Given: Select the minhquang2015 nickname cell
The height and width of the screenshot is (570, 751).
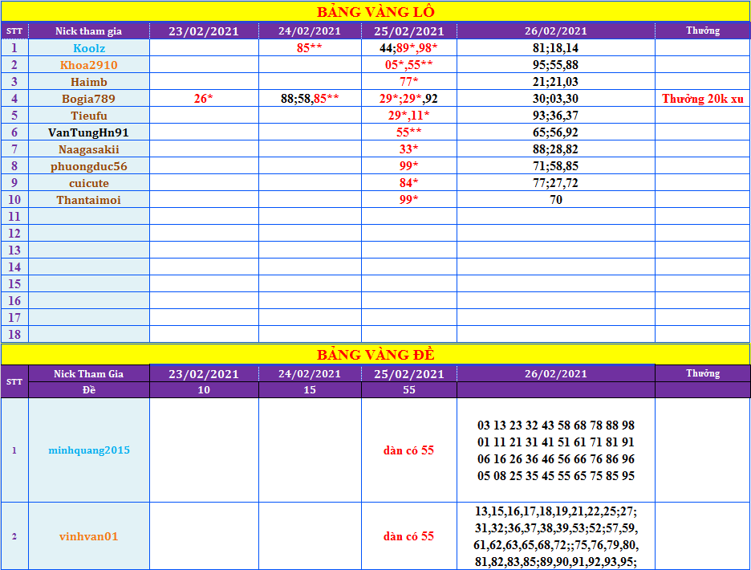Looking at the screenshot, I should (89, 450).
